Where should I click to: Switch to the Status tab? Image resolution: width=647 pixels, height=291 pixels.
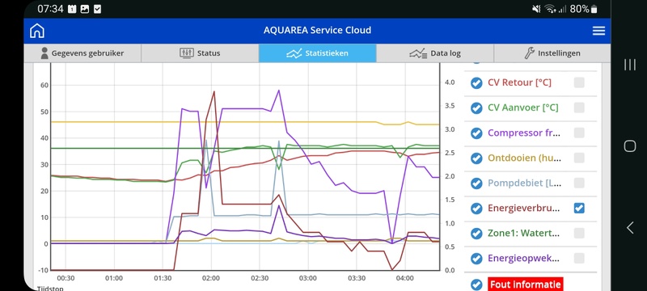[200, 53]
